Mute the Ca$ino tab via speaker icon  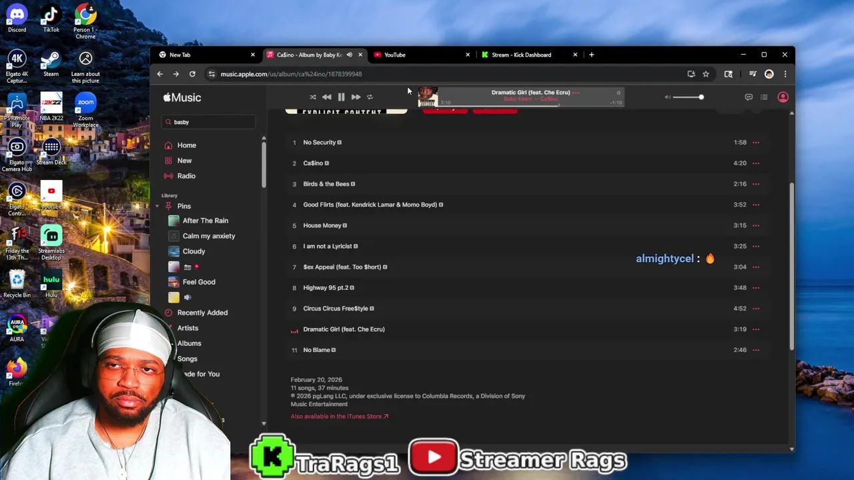[x=349, y=55]
